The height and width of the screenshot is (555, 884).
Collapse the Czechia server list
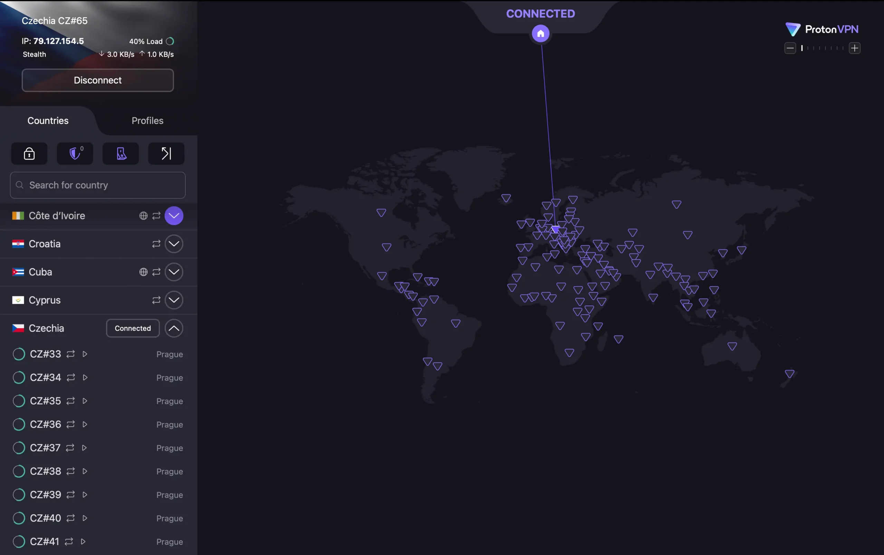click(174, 328)
